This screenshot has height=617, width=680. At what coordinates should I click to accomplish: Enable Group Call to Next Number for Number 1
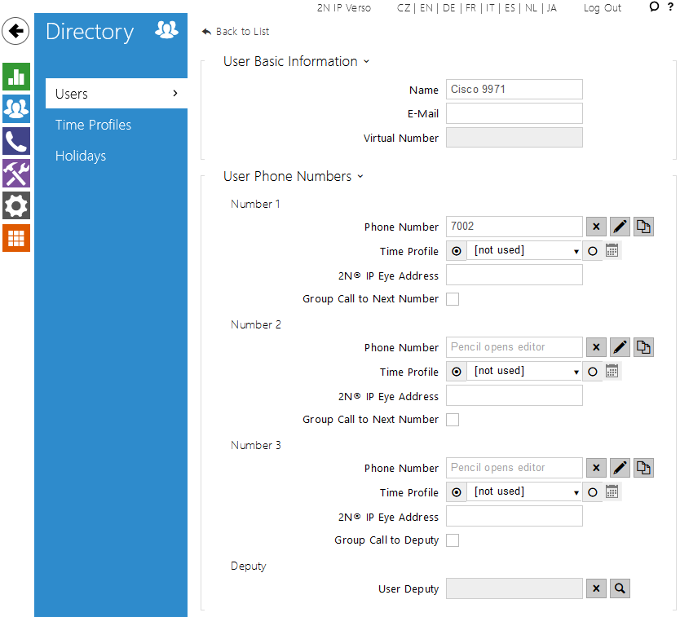click(453, 299)
